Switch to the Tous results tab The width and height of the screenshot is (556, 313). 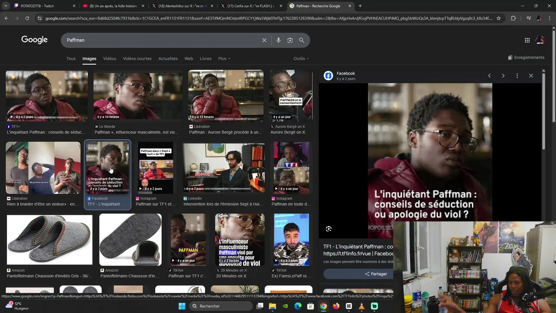coord(71,59)
